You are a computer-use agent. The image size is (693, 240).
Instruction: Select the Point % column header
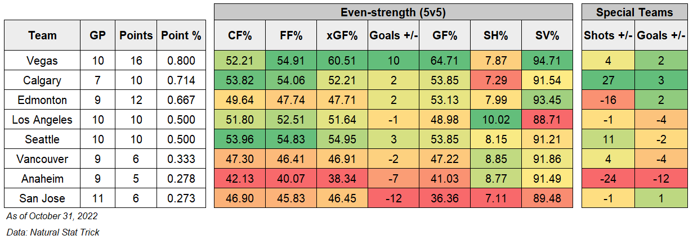point(181,35)
